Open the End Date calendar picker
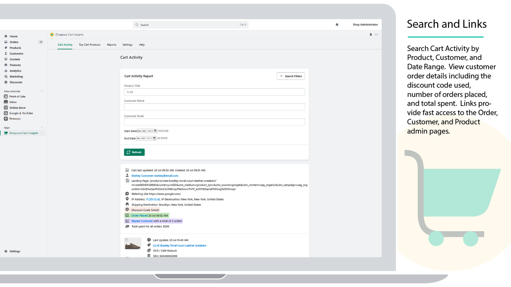The width and height of the screenshot is (511, 287). click(x=154, y=138)
